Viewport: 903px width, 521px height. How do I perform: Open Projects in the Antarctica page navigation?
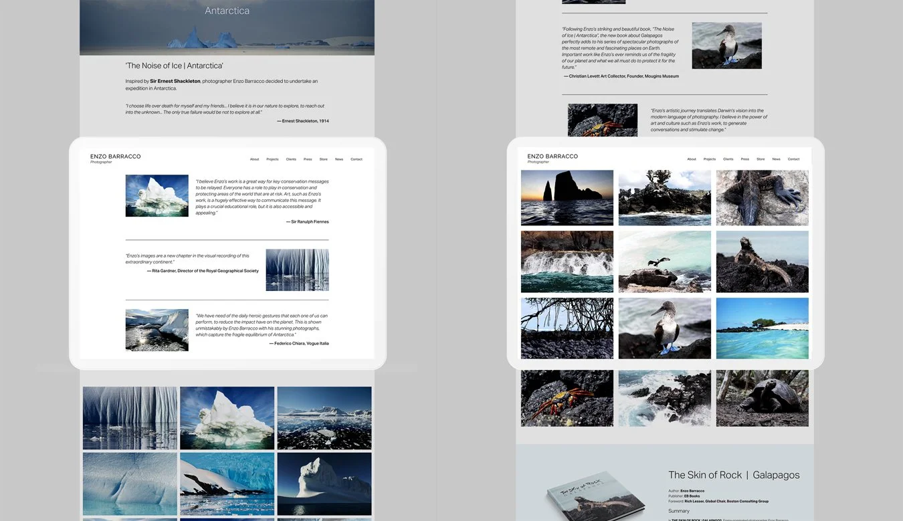(272, 159)
